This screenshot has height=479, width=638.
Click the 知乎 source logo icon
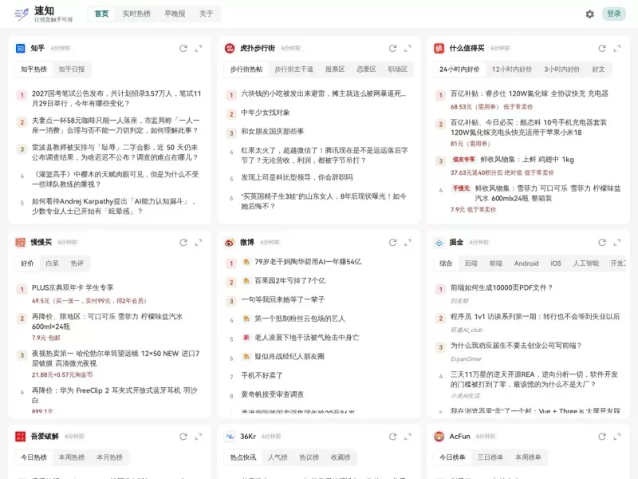point(21,49)
